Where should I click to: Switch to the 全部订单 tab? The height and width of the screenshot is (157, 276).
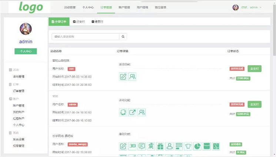tap(59, 22)
